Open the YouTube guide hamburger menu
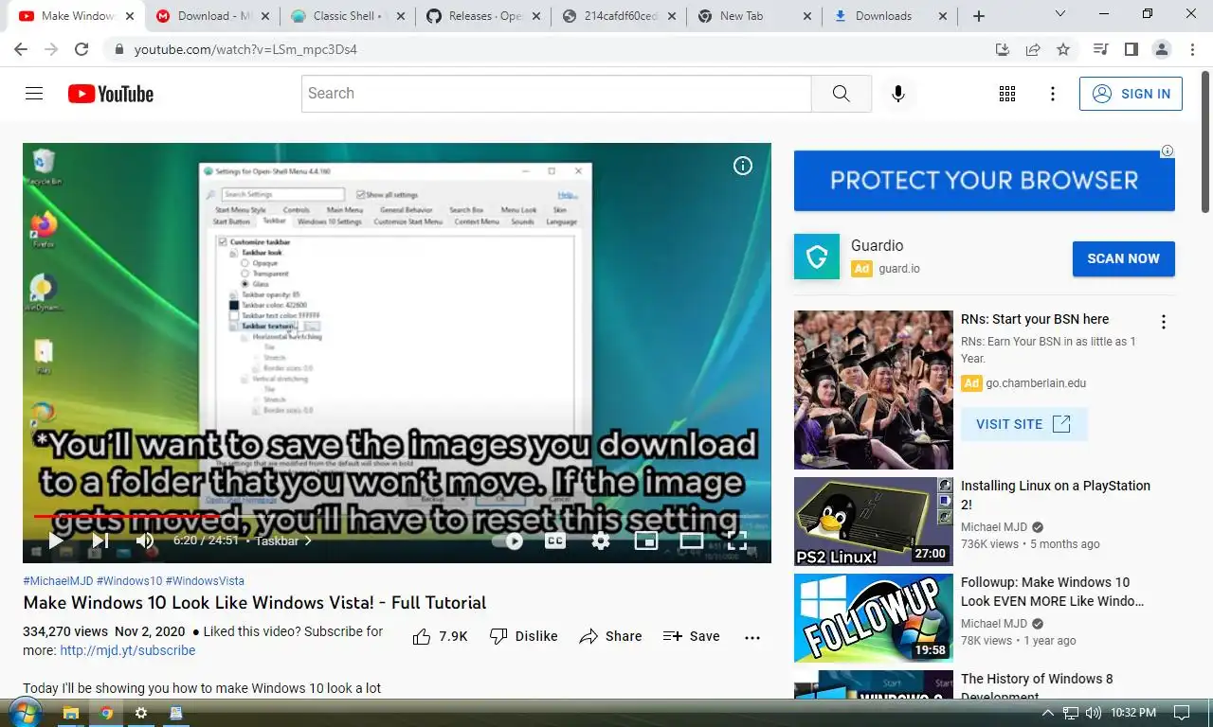Image resolution: width=1213 pixels, height=727 pixels. click(x=34, y=94)
